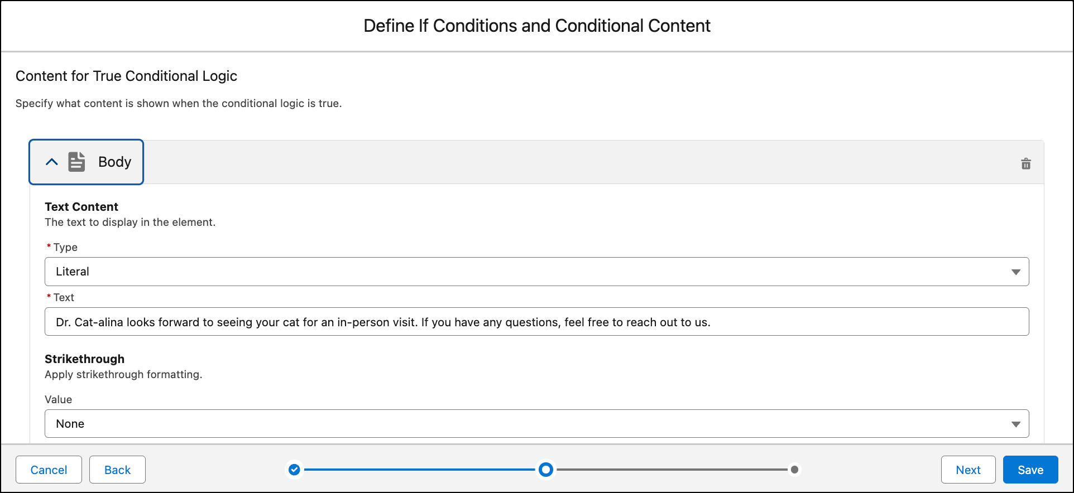Viewport: 1074px width, 493px height.
Task: Jump to the final step dot
Action: 794,470
